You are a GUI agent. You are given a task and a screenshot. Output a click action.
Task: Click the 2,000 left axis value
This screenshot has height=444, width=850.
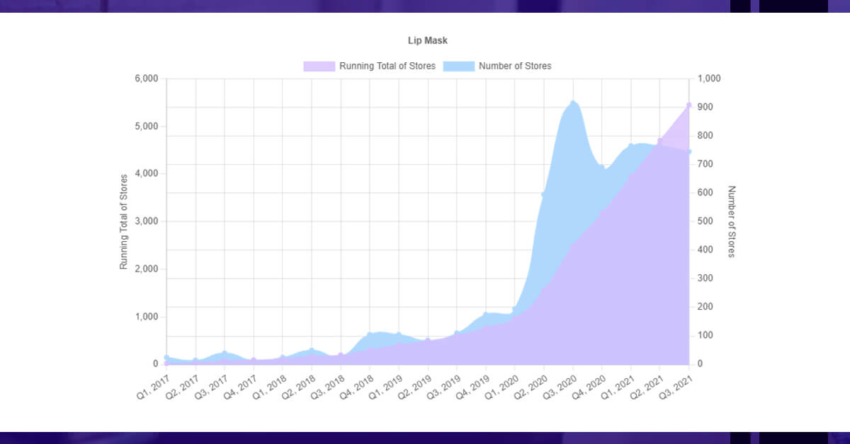click(147, 269)
